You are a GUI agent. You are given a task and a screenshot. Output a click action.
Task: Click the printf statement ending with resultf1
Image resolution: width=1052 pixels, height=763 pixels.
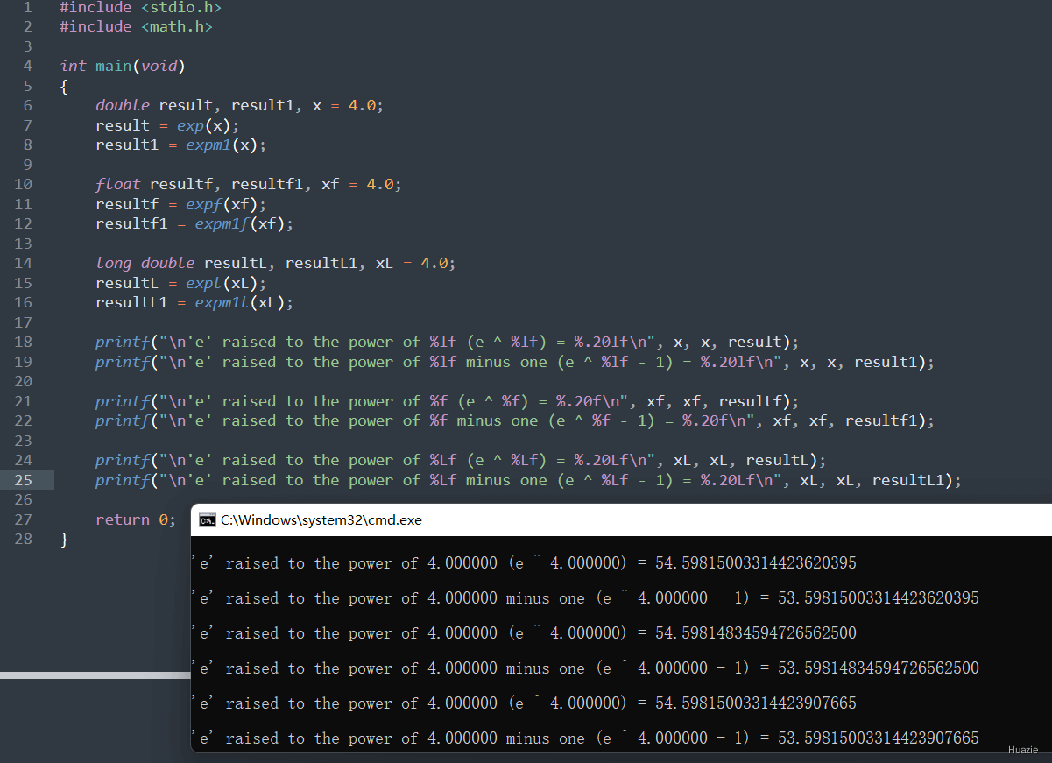[x=515, y=420]
